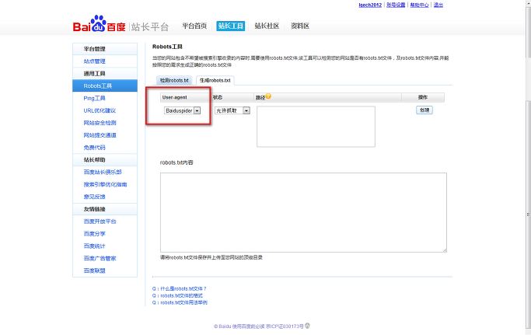Image resolution: width=531 pixels, height=335 pixels.
Task: Click the orange help icon beside 路径
Action: (x=268, y=96)
